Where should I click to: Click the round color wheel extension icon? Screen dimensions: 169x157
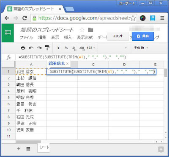pos(143,18)
